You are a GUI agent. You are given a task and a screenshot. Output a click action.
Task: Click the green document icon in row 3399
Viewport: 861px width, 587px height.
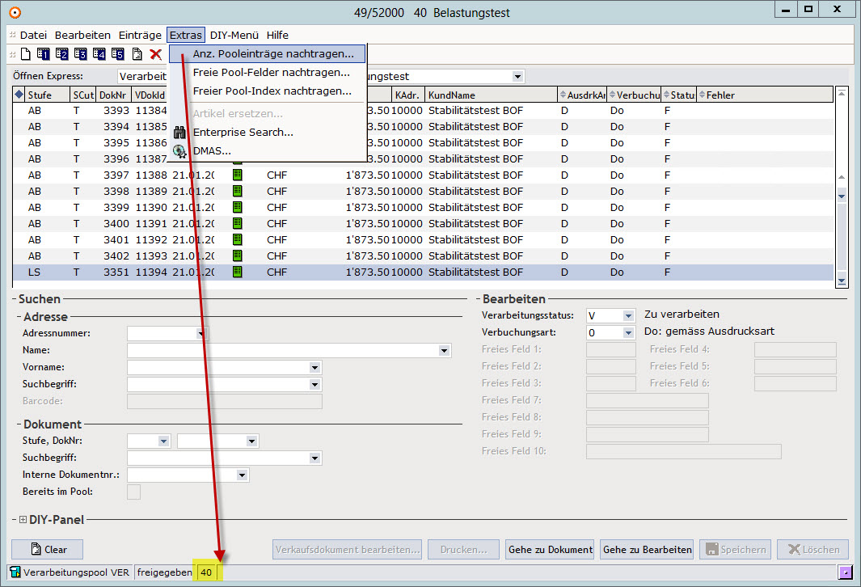237,208
